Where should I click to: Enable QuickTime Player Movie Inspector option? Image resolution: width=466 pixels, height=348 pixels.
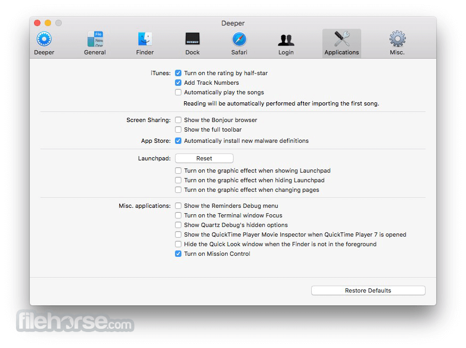point(178,234)
